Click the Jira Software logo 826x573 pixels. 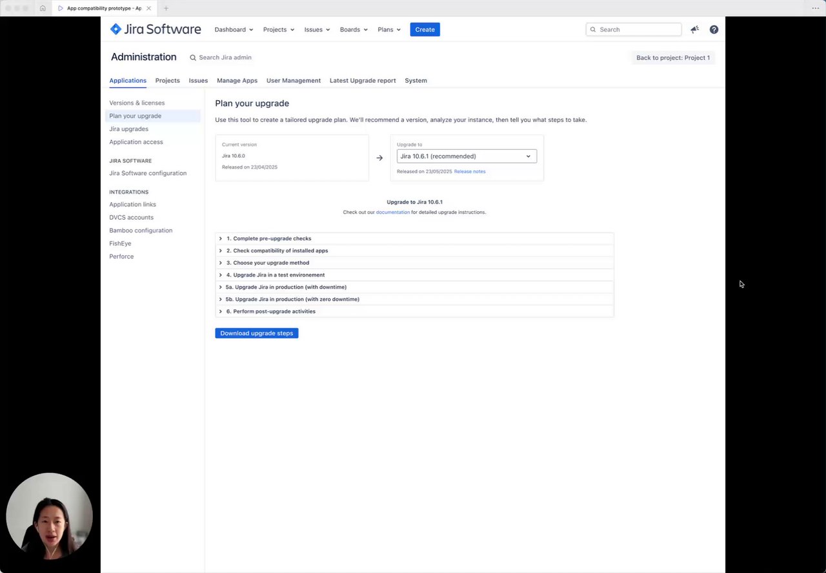[156, 29]
